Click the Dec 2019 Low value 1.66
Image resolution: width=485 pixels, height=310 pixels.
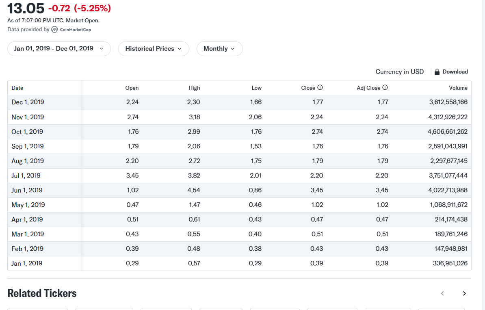pos(256,102)
